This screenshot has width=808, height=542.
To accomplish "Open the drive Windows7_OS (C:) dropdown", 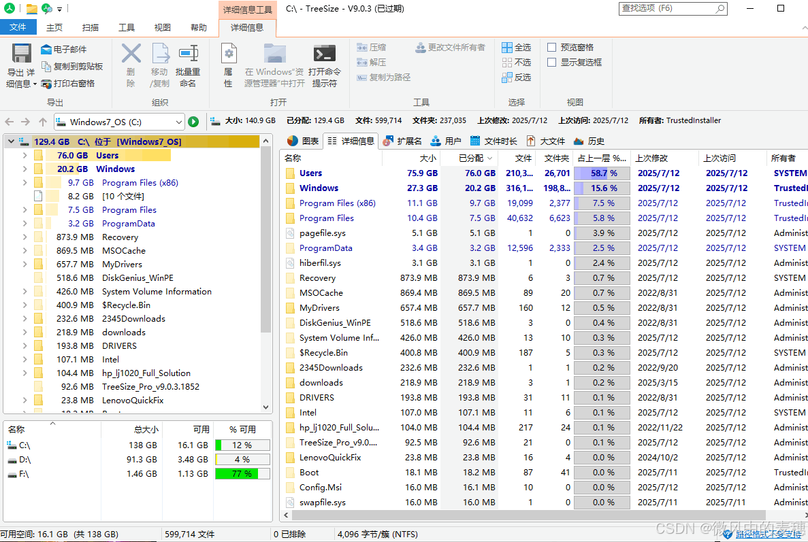I will click(178, 122).
